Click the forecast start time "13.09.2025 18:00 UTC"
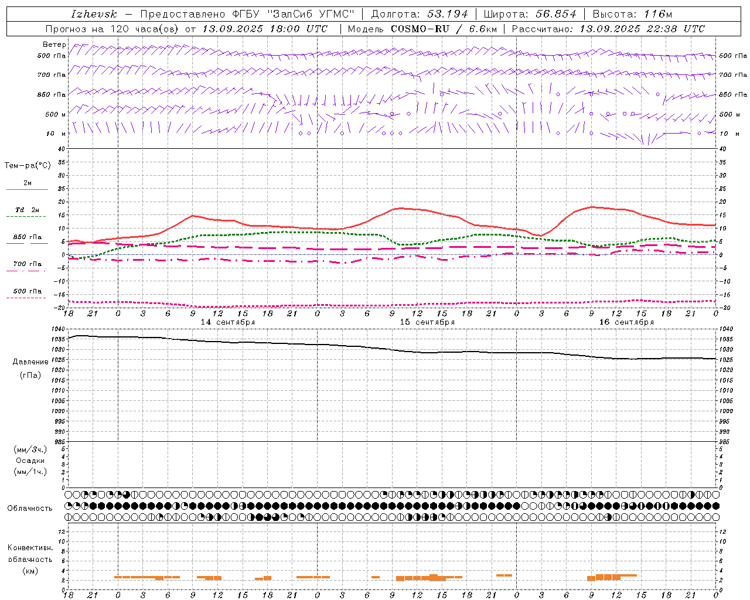750x600 pixels. pos(265,29)
